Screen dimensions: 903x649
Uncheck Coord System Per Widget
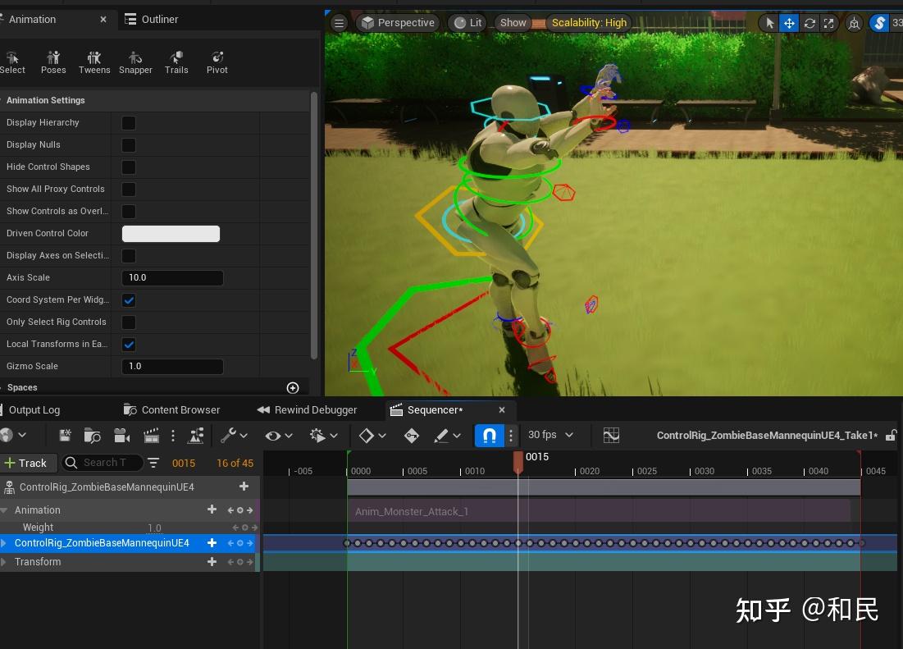(x=129, y=300)
